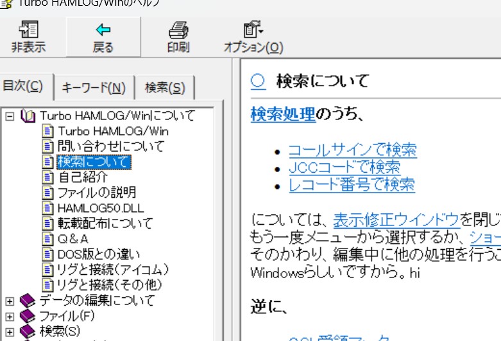Expand the データの編集について tree node

pos(10,301)
